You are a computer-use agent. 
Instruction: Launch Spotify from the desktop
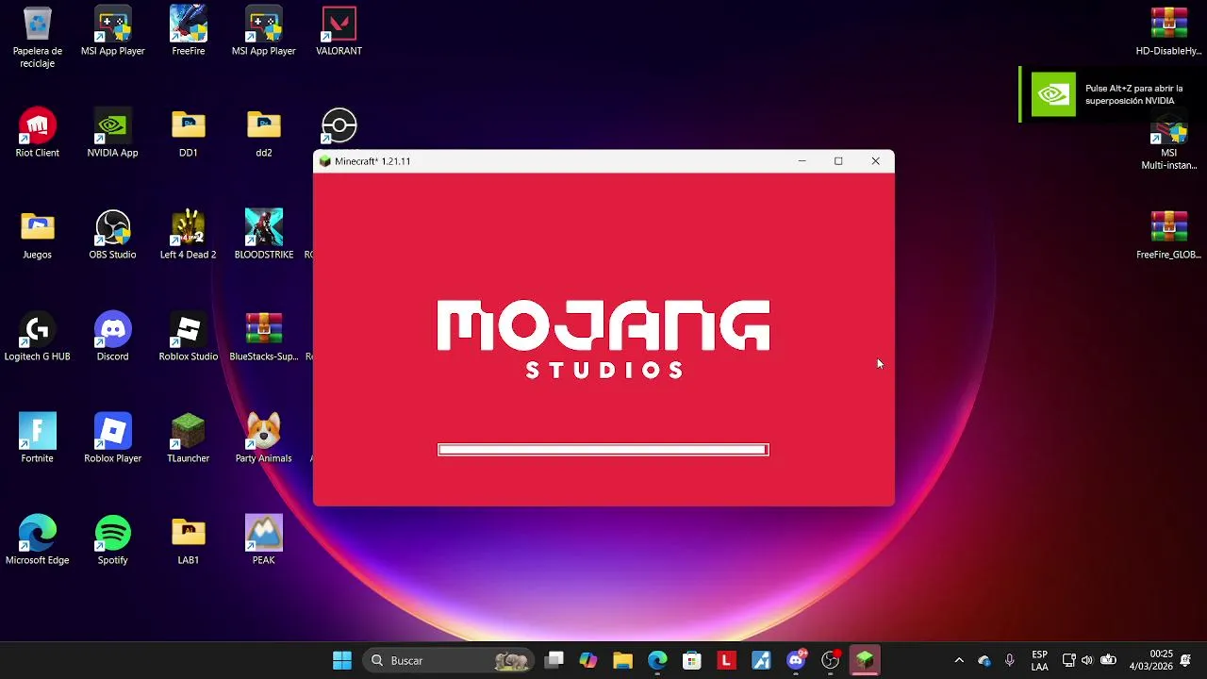(113, 540)
